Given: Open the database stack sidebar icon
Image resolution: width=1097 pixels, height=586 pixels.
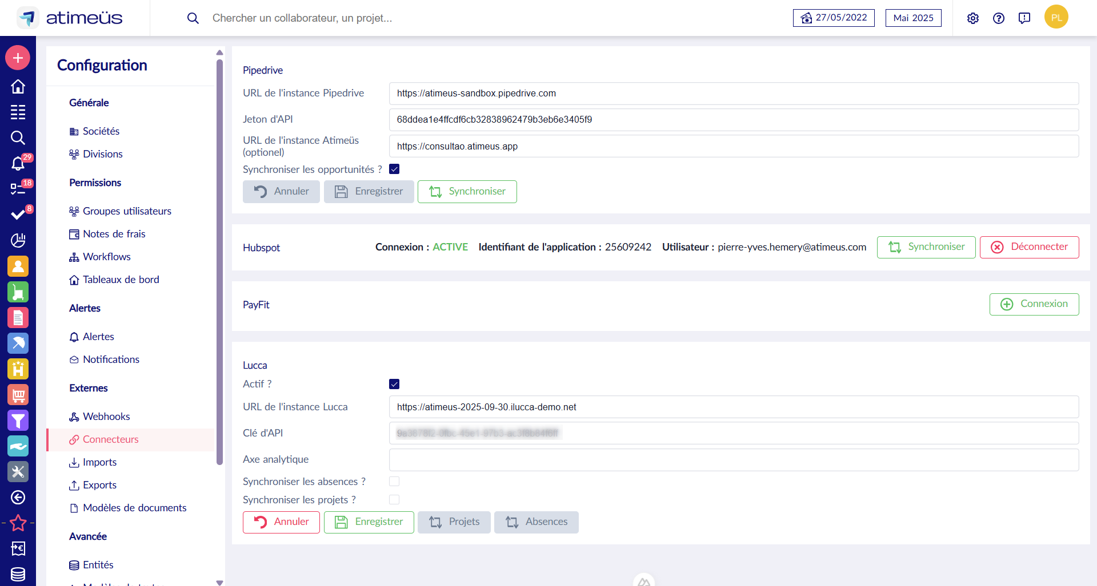Looking at the screenshot, I should 18,574.
